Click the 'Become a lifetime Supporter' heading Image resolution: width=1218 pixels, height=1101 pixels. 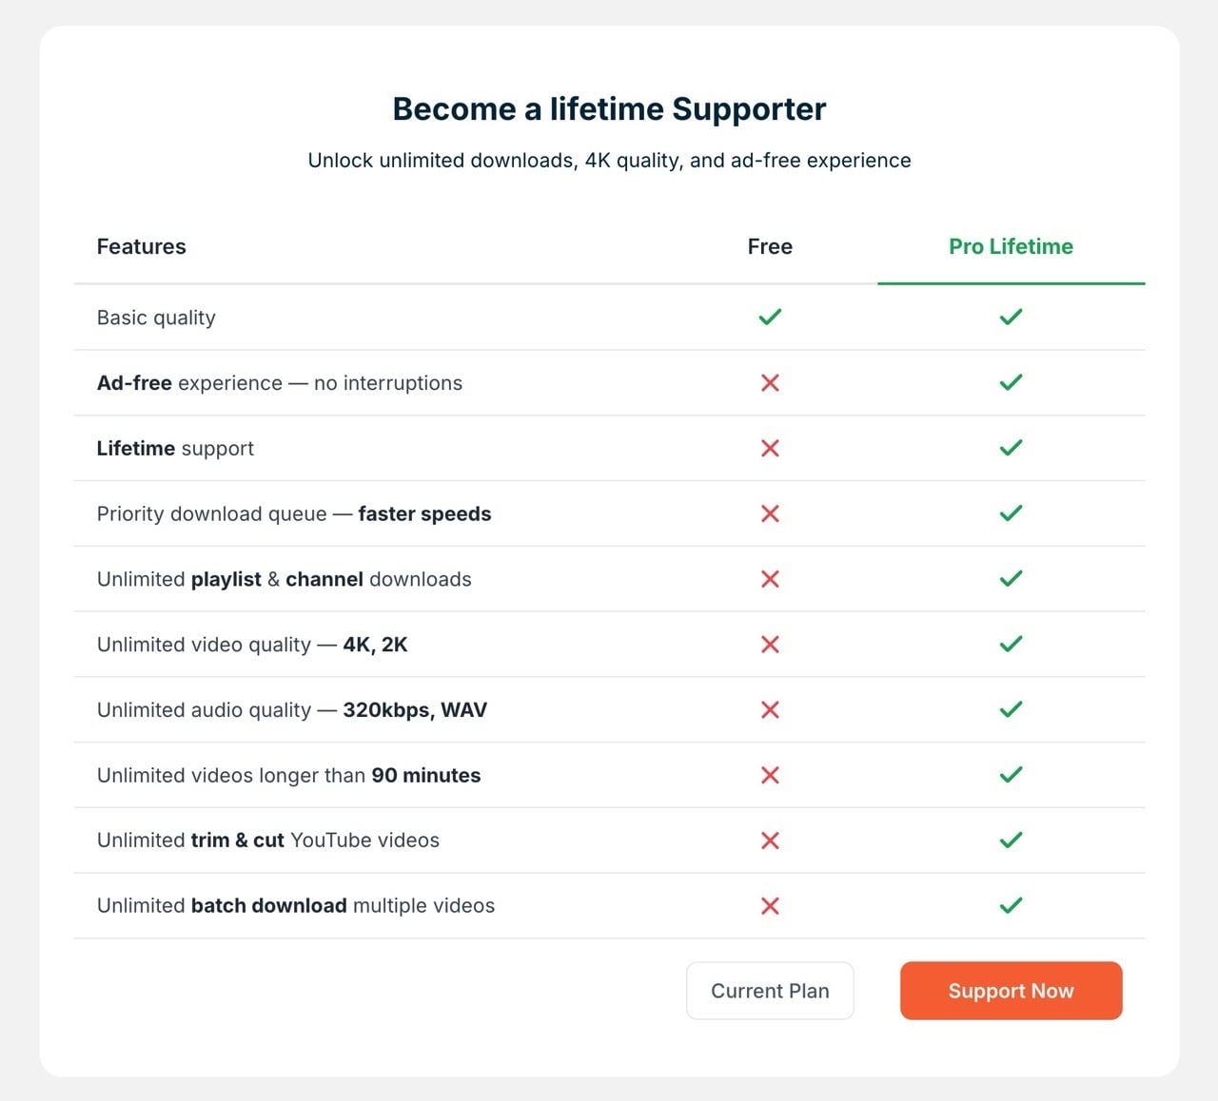(609, 109)
